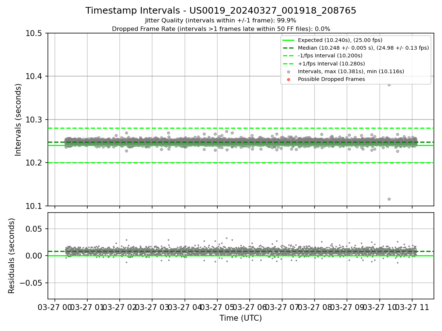442x331 pixels.
Task: Click the 'Residuals (seconds)' y-axis label
Action: point(12,256)
